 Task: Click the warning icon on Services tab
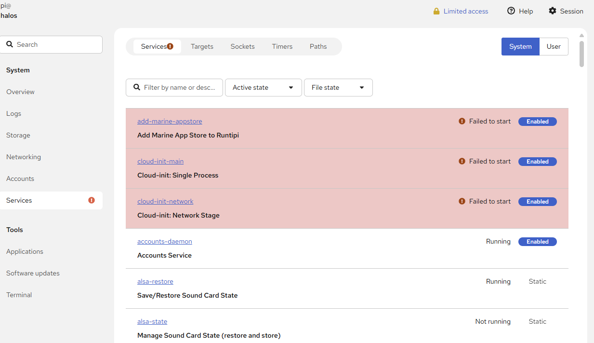(x=170, y=47)
